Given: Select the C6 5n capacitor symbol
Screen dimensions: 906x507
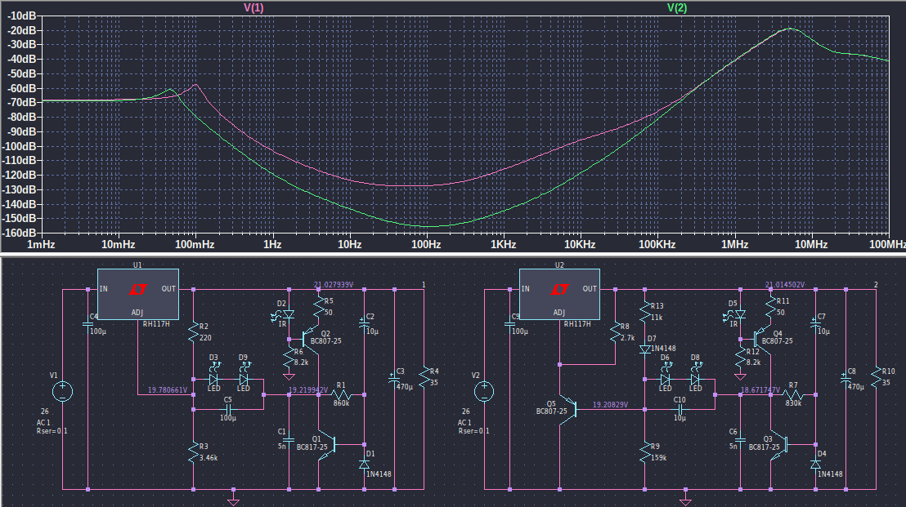Looking at the screenshot, I should [x=741, y=439].
